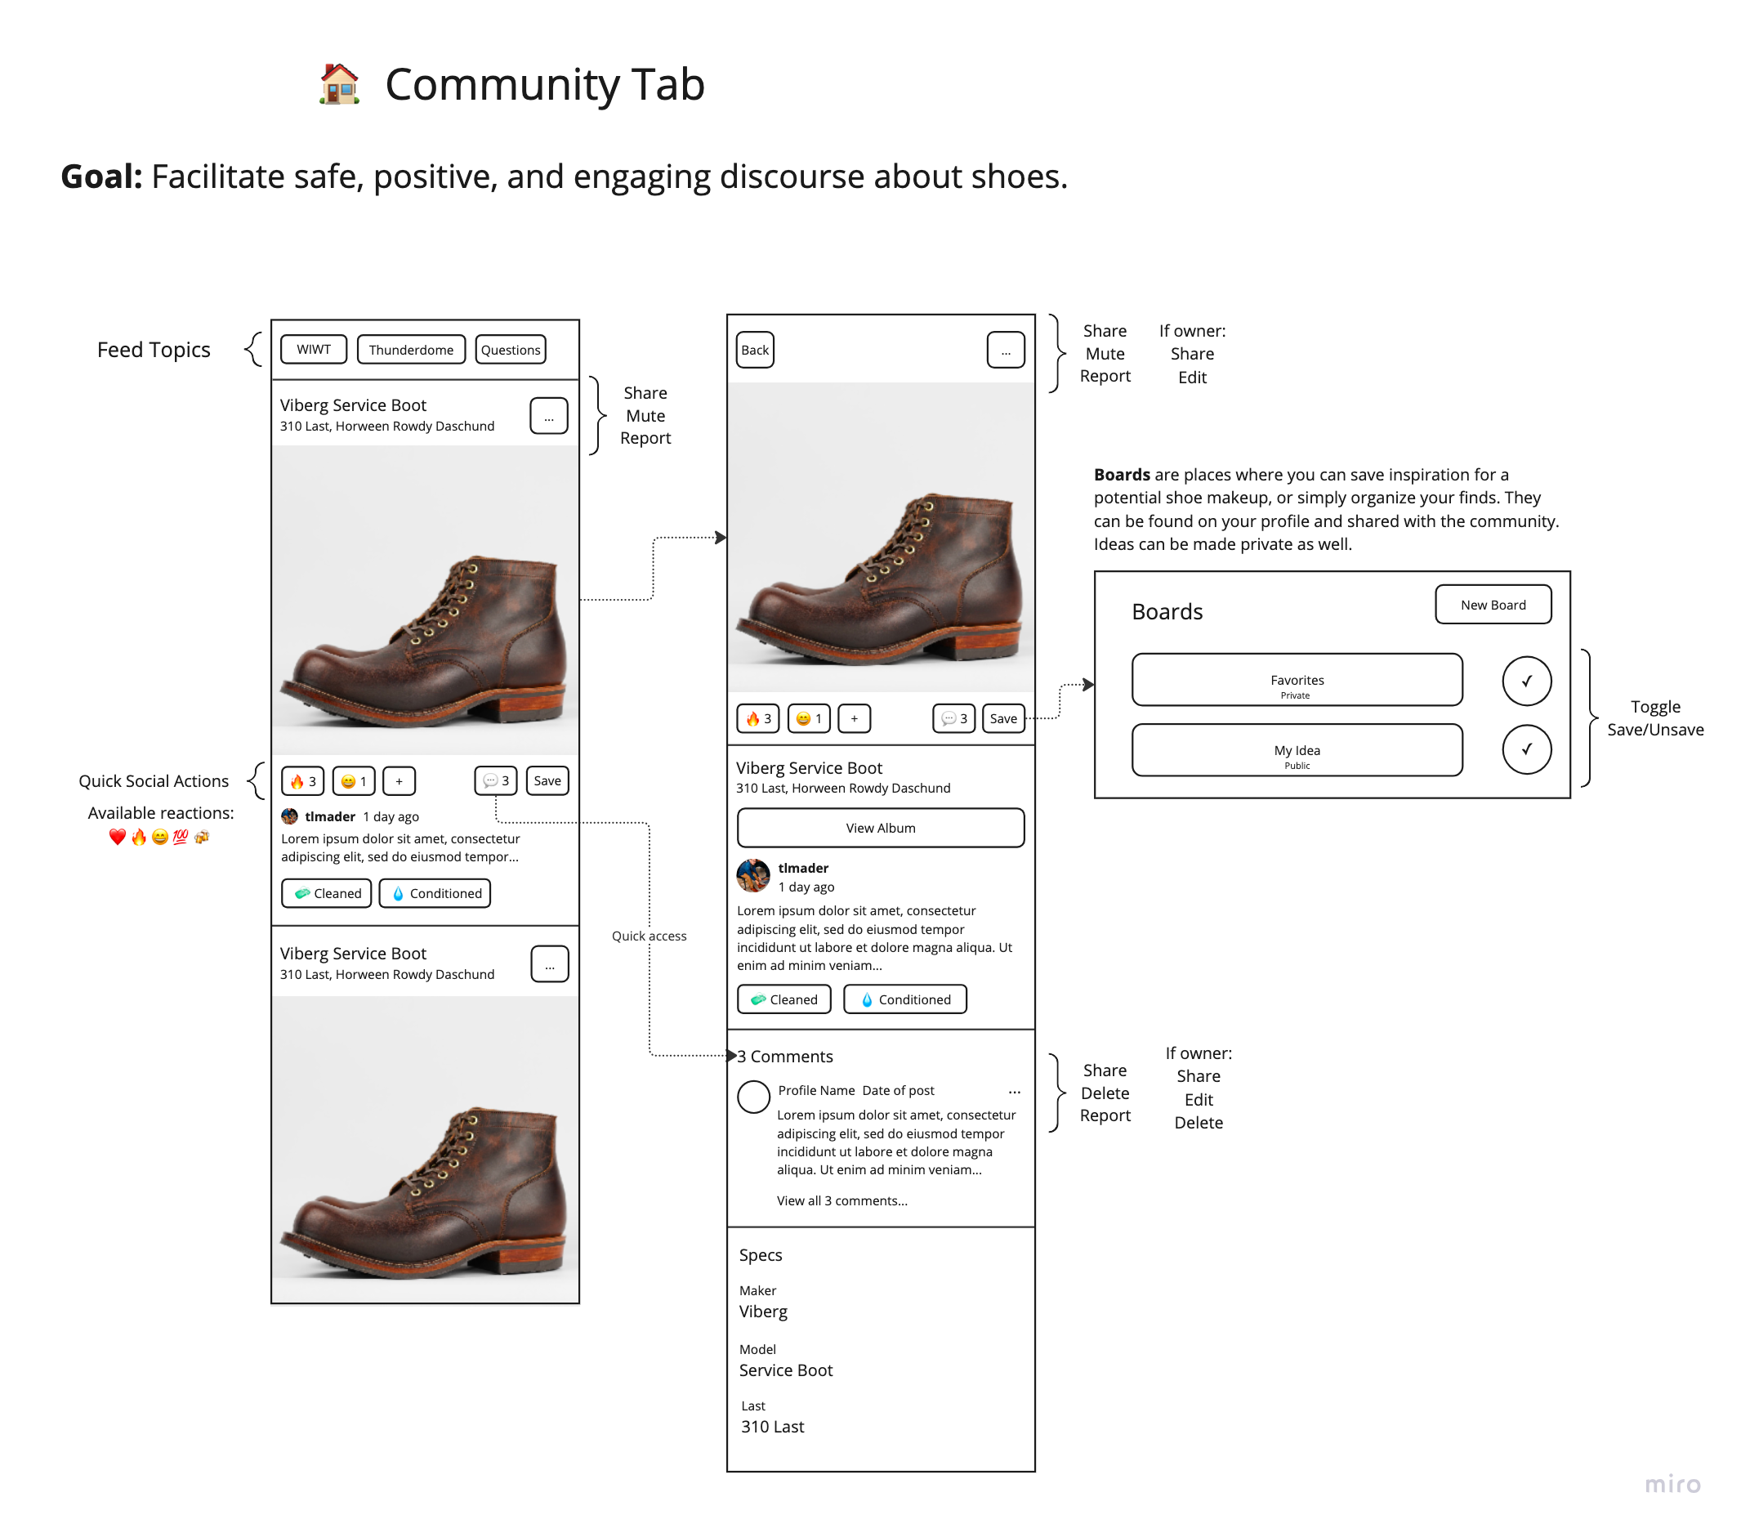Image resolution: width=1741 pixels, height=1533 pixels.
Task: Select the Thunderdome feed topic
Action: (411, 350)
